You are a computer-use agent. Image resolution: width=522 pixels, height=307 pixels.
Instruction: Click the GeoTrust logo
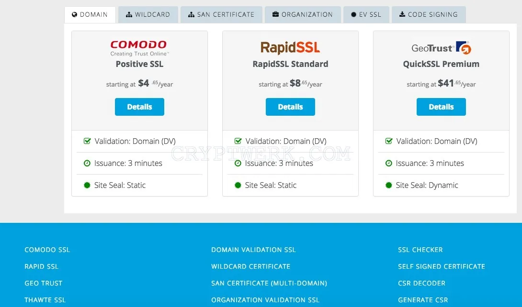[441, 48]
